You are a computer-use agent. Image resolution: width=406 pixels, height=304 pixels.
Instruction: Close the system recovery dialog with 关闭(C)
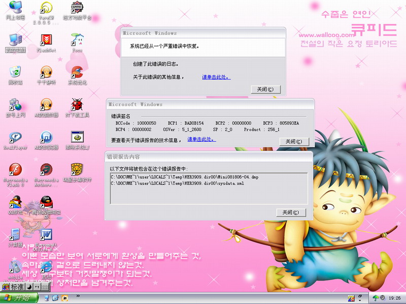(x=265, y=90)
